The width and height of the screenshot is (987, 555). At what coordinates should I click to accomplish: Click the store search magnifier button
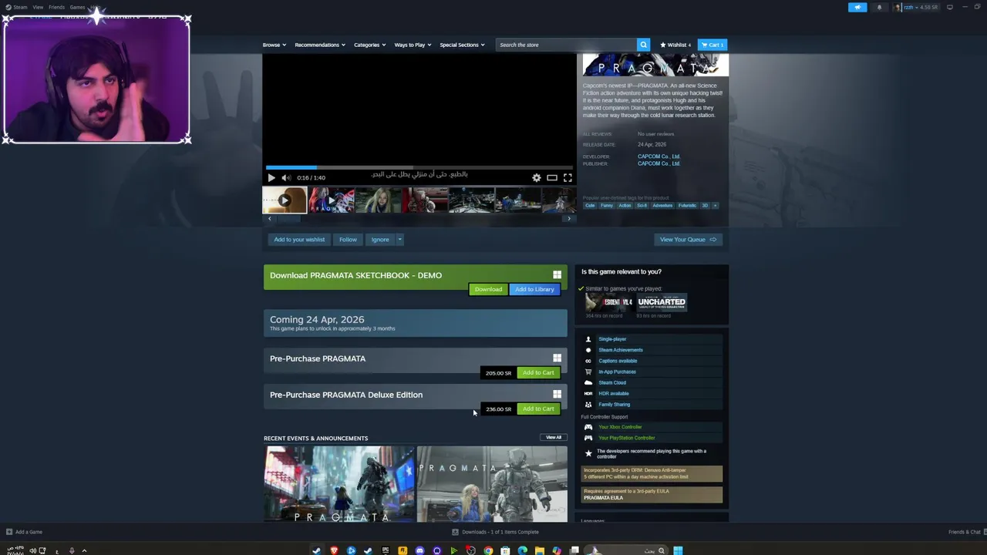pyautogui.click(x=643, y=45)
